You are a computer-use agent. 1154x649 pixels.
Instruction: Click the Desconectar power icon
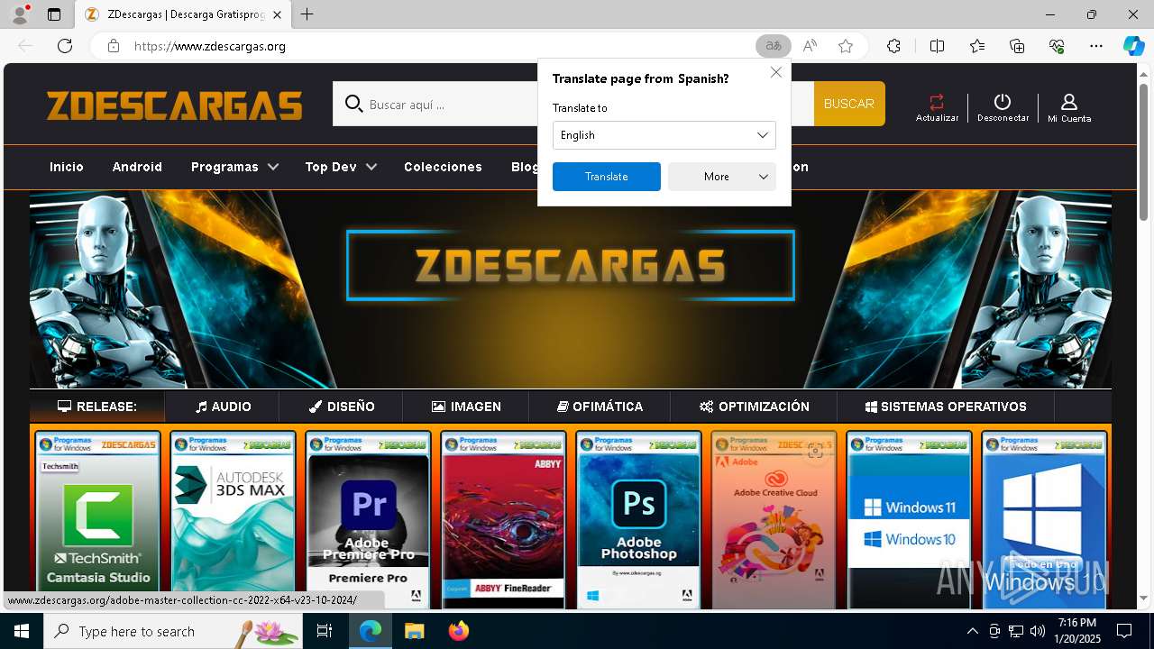pos(1003,102)
